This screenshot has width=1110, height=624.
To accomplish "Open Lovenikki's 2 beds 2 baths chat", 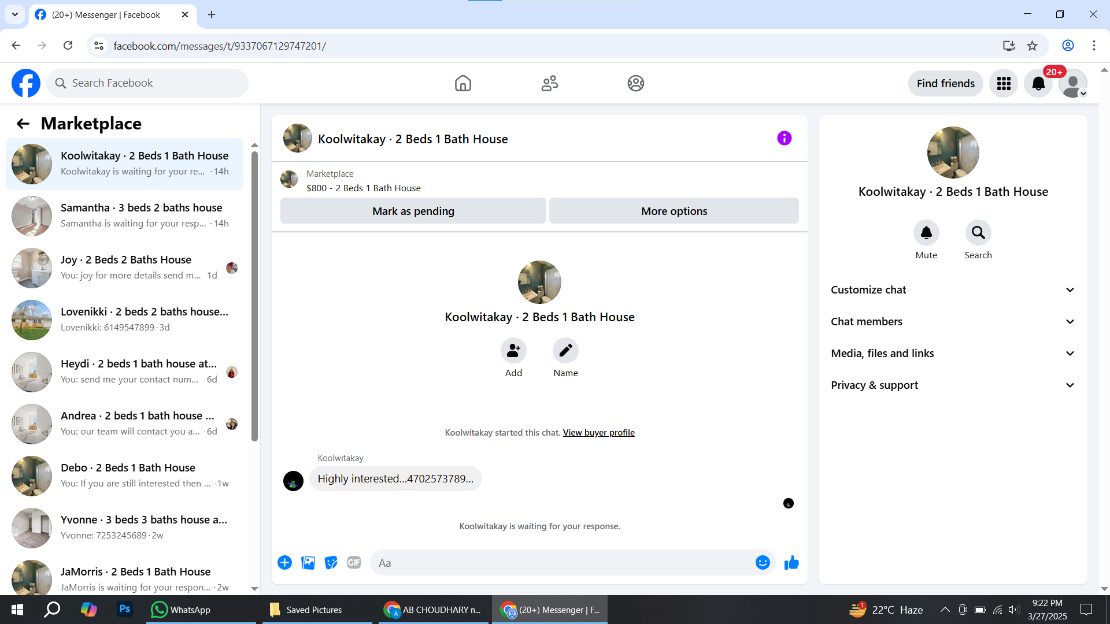I will tap(124, 320).
